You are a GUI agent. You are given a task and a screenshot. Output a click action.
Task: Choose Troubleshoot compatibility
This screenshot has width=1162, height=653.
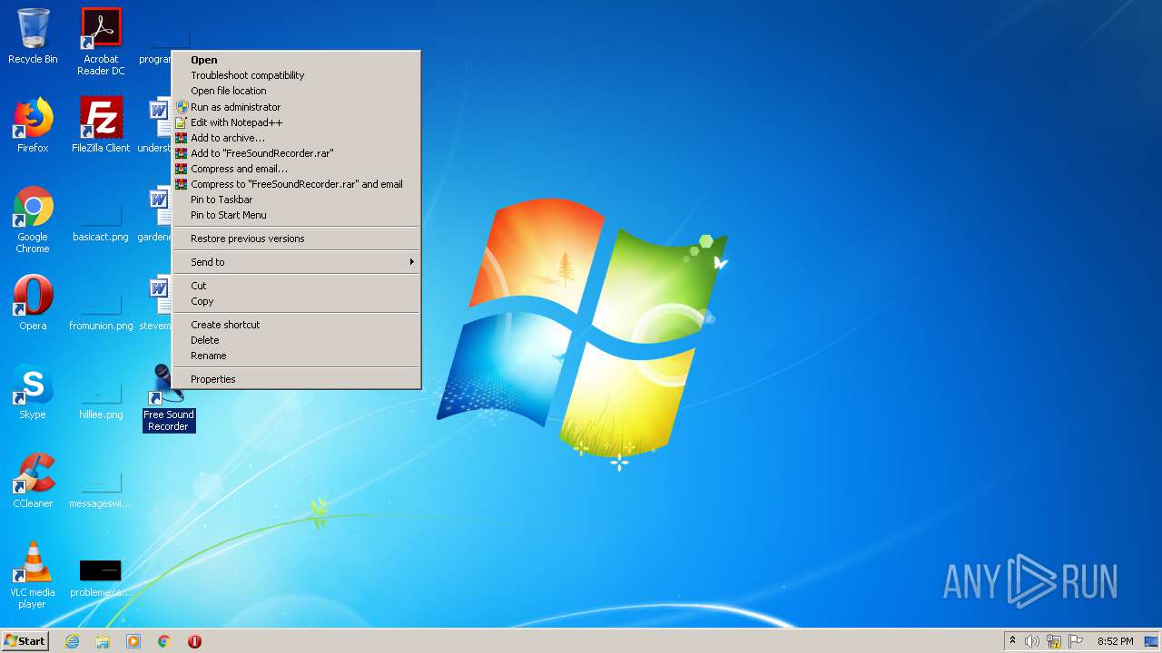pos(296,75)
